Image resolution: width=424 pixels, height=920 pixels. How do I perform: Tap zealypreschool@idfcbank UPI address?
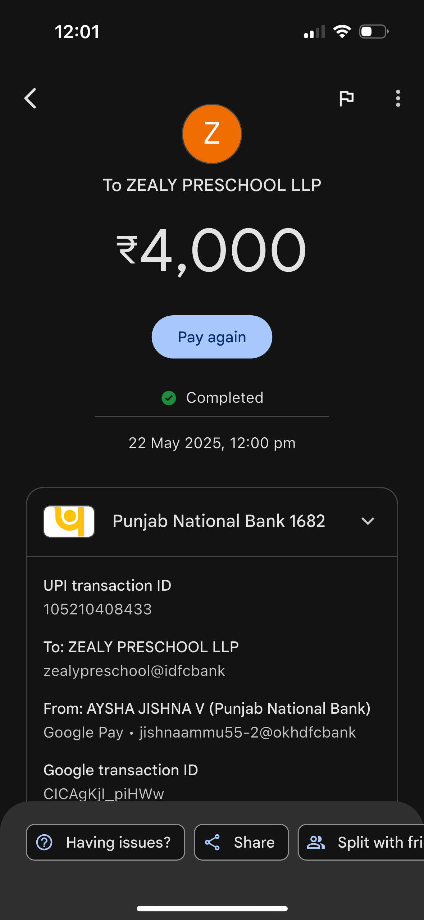[134, 671]
